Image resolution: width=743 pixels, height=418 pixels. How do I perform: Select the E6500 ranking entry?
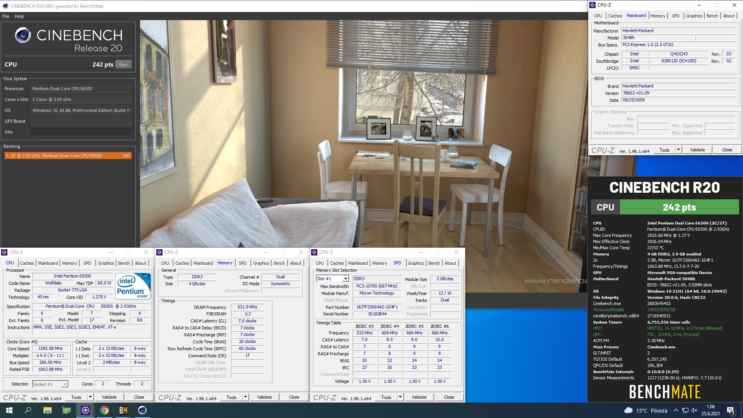point(68,156)
